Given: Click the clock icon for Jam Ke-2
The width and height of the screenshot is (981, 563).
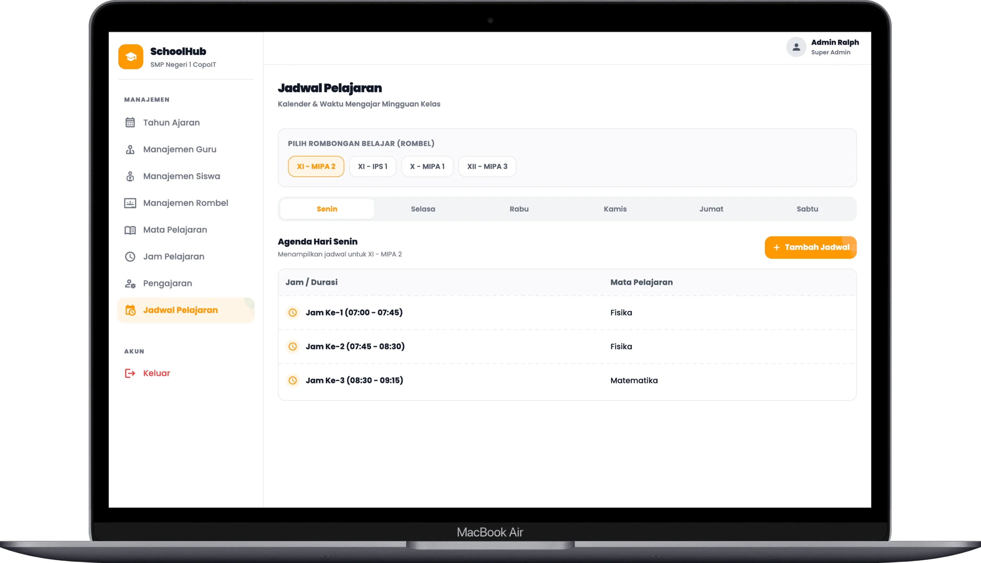Looking at the screenshot, I should coord(292,346).
